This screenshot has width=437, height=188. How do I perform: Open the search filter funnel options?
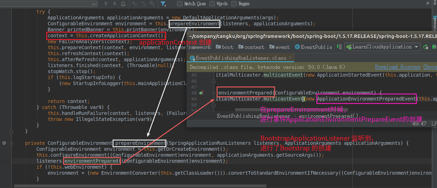point(163,4)
